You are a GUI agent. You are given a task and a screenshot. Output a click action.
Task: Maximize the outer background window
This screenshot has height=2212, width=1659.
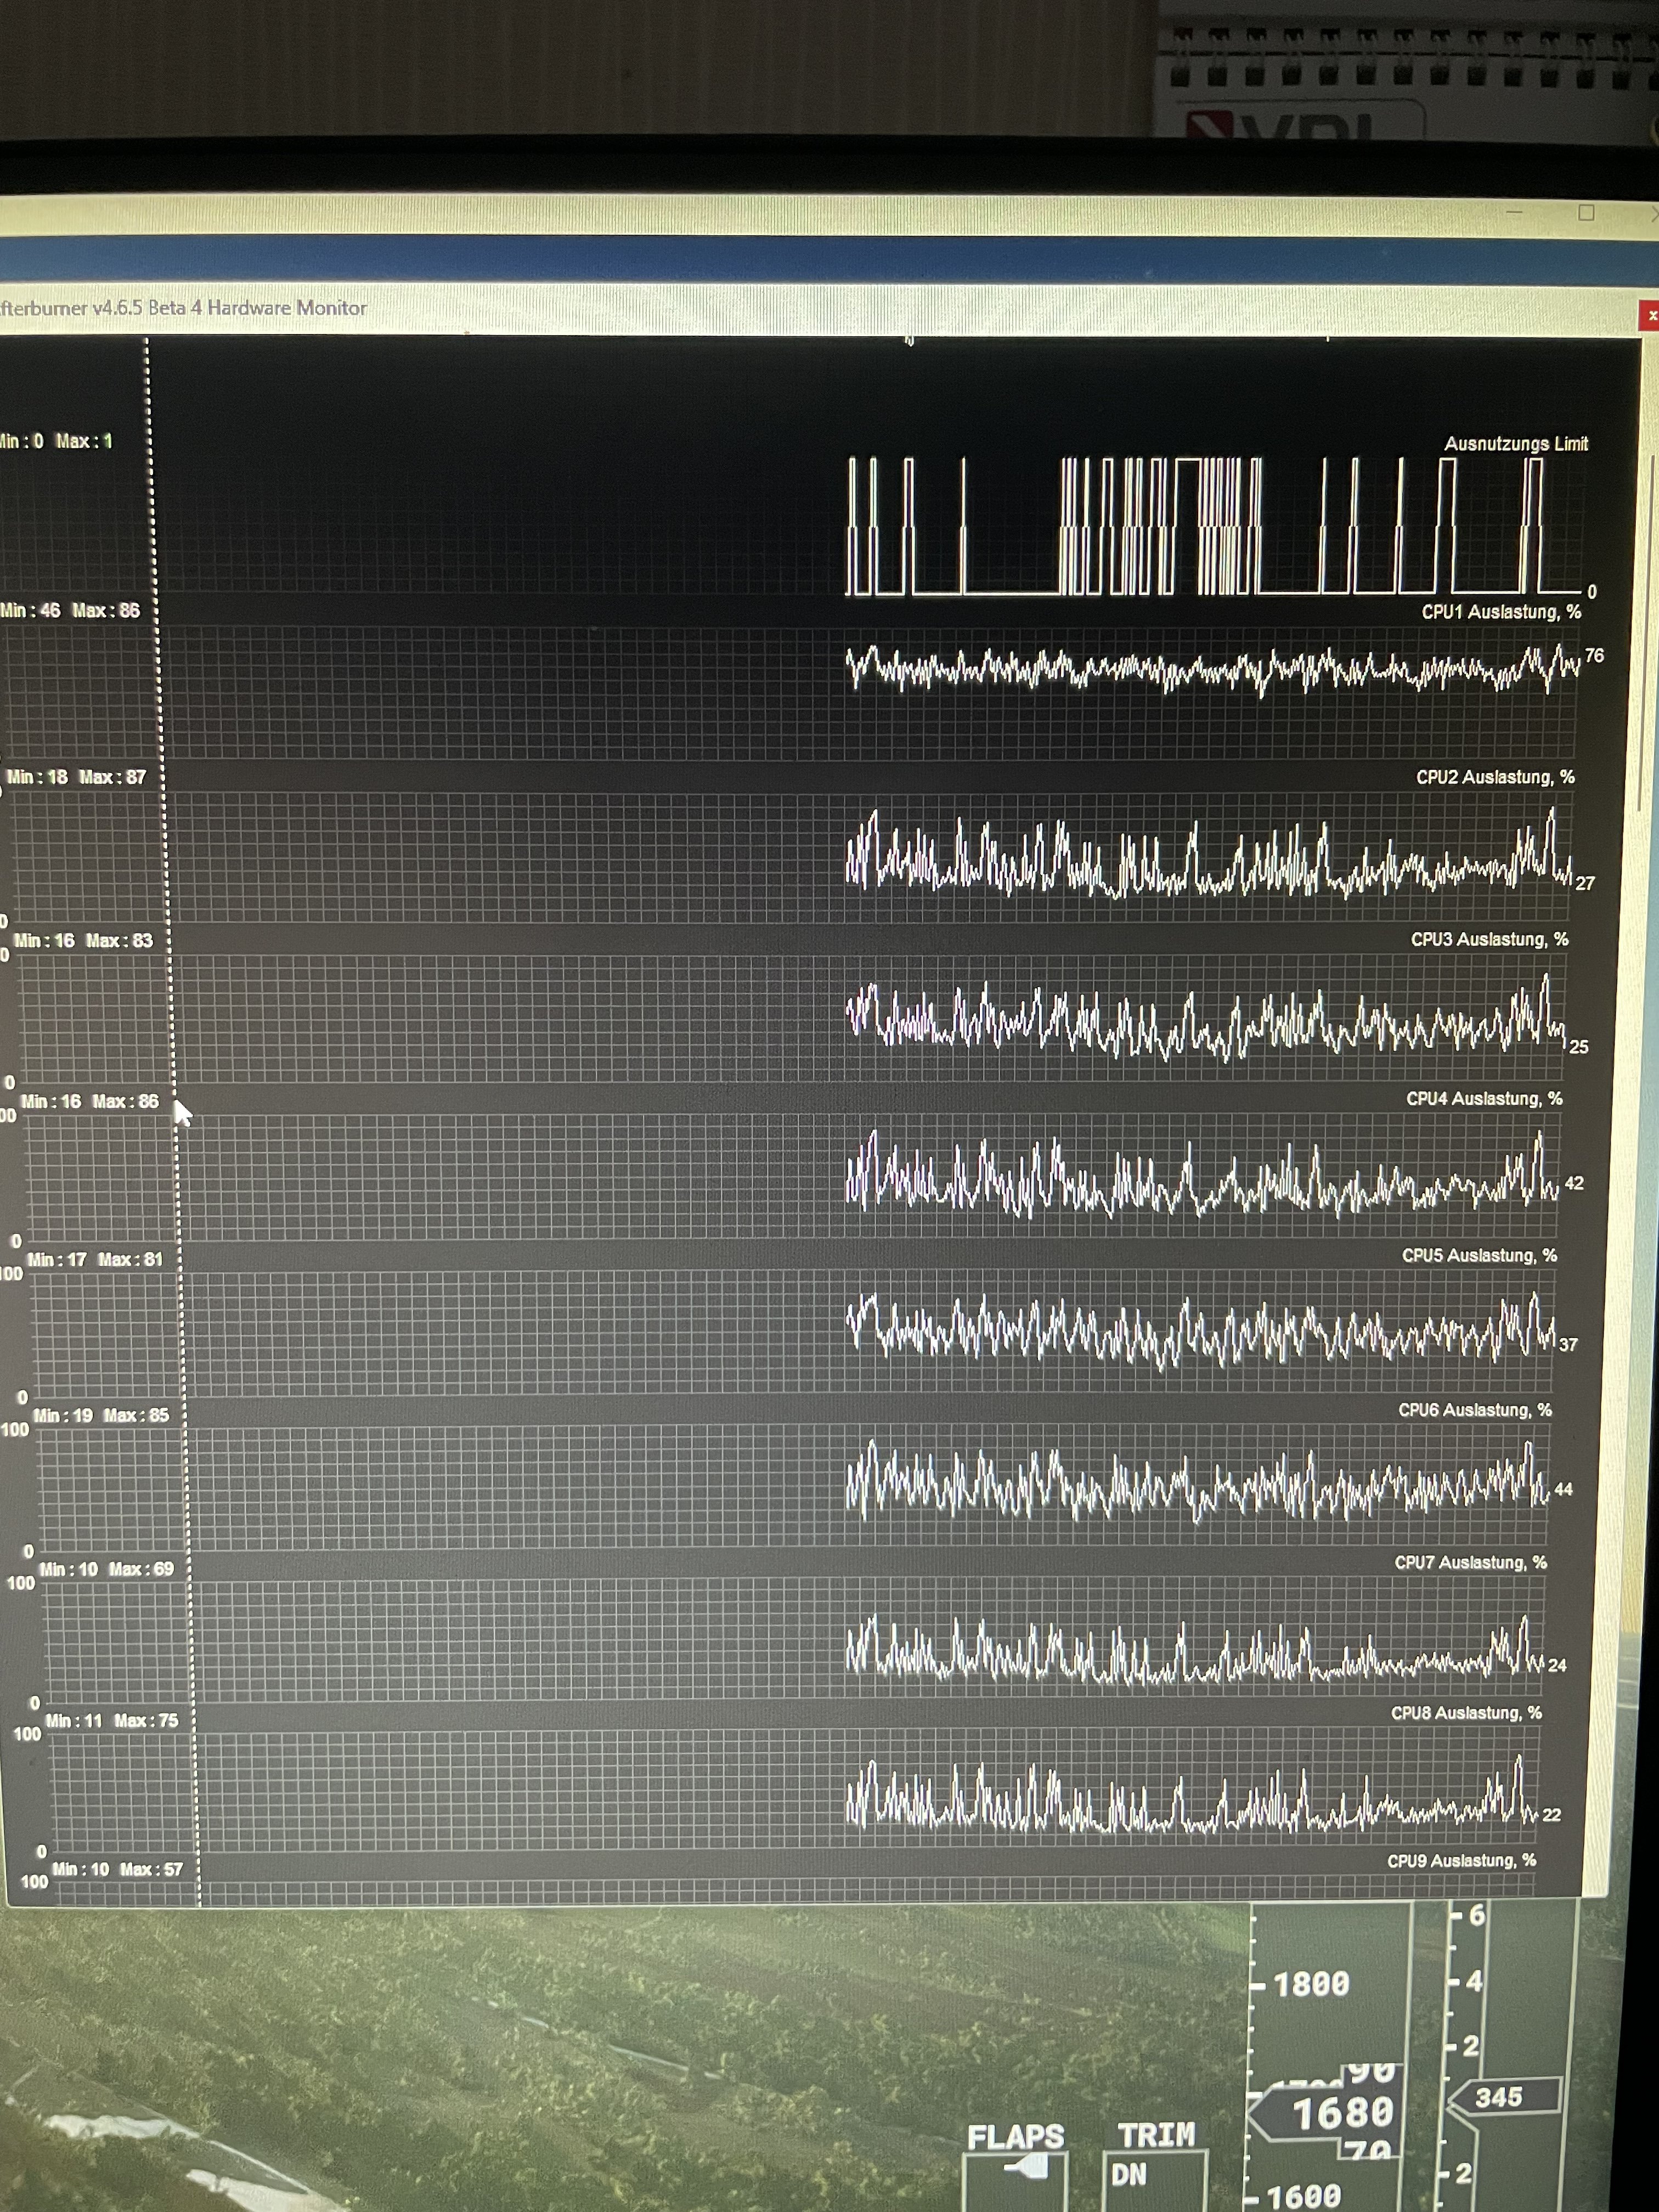point(1586,213)
